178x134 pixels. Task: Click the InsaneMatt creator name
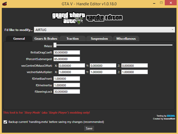(170, 119)
